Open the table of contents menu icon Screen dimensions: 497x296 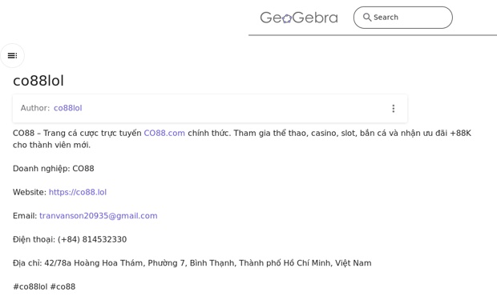pos(12,56)
